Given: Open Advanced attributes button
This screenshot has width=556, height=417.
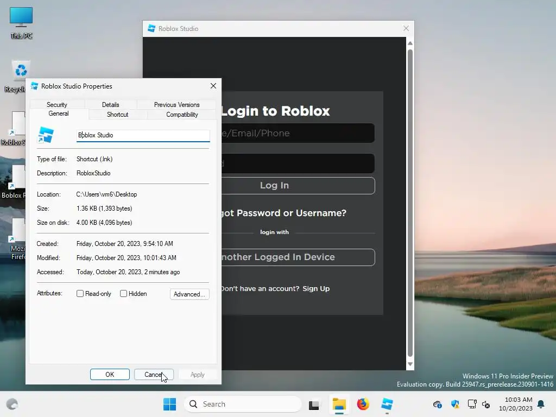Looking at the screenshot, I should pyautogui.click(x=189, y=294).
